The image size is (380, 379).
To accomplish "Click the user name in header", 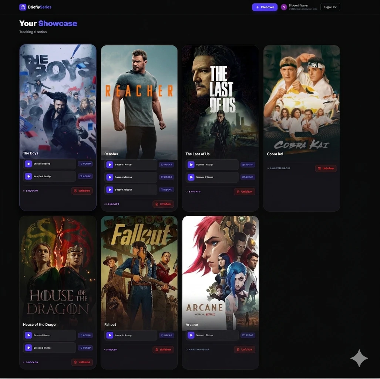I will [x=298, y=5].
